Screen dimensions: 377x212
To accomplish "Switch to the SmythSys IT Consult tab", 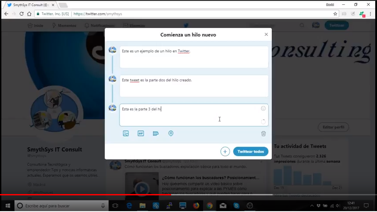I will click(x=29, y=5).
